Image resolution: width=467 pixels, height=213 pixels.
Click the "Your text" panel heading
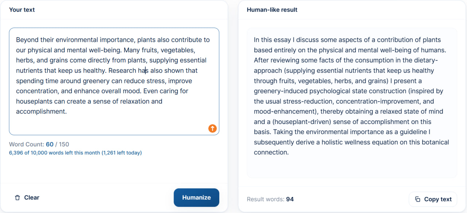tap(22, 10)
